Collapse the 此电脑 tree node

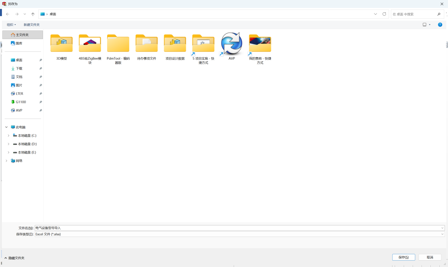point(6,127)
